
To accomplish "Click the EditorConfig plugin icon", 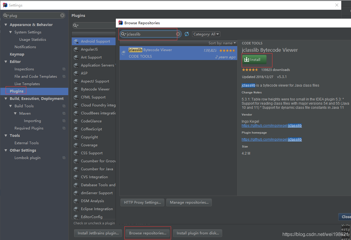I will [x=76, y=217].
